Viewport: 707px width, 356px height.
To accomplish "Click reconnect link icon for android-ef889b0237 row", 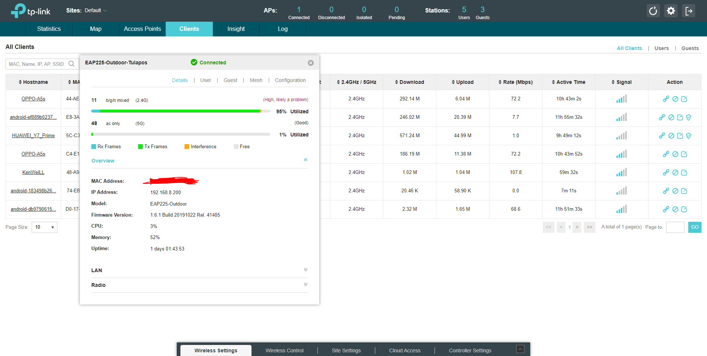I will click(x=662, y=117).
